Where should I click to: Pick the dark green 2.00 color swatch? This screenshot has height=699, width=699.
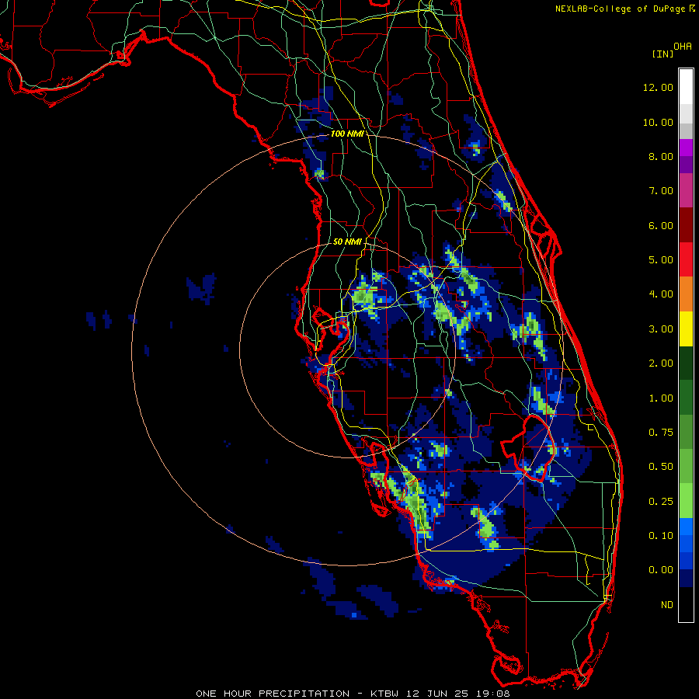click(686, 363)
